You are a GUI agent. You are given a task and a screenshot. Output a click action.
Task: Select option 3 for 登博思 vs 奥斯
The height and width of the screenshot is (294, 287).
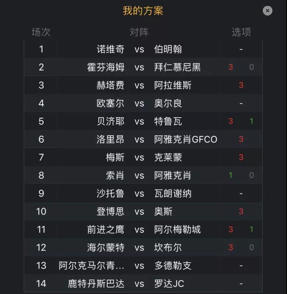241,211
